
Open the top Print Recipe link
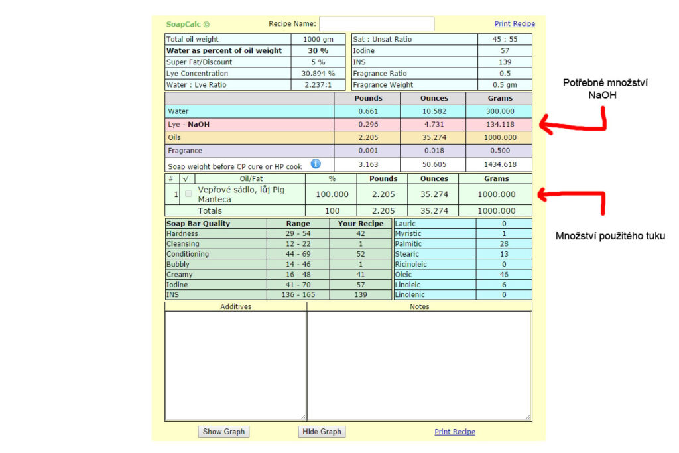(x=515, y=24)
